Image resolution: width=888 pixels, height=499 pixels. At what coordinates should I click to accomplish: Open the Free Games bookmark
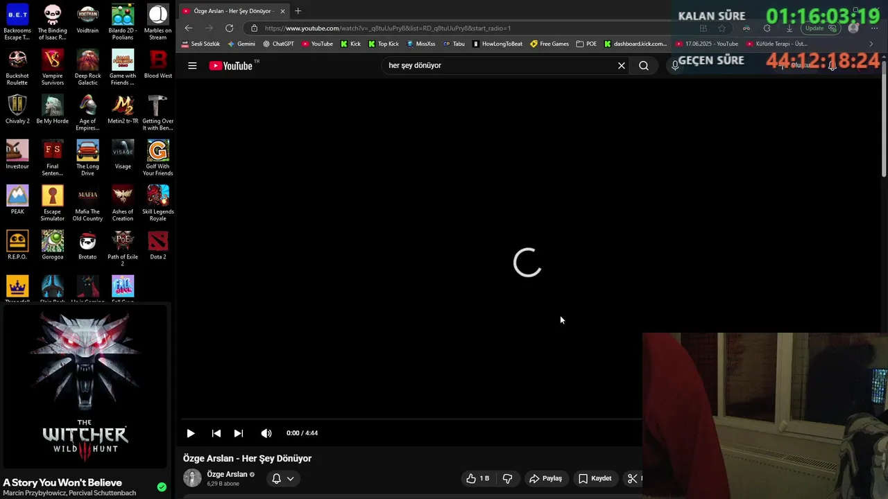549,44
